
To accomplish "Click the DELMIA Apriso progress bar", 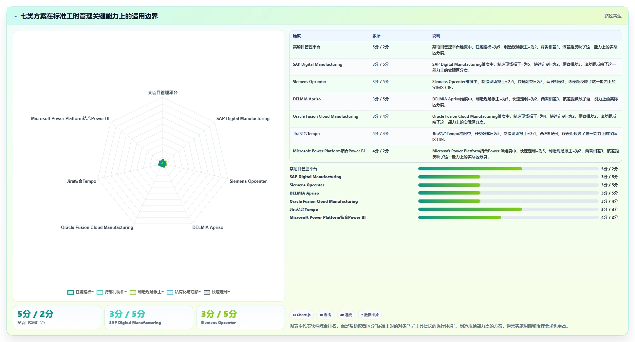I will pos(508,193).
